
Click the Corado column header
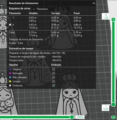tap(56, 13)
